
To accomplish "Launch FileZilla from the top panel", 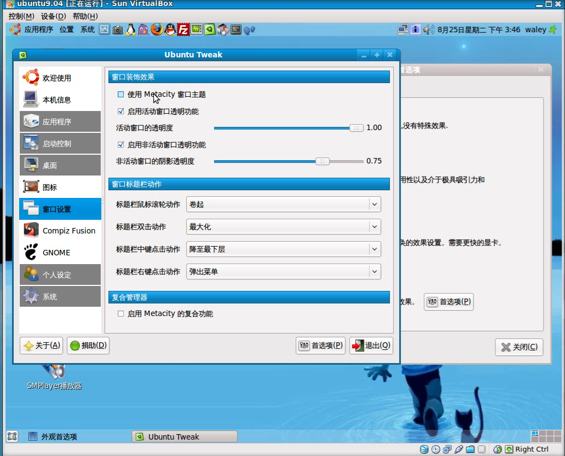I will 183,30.
